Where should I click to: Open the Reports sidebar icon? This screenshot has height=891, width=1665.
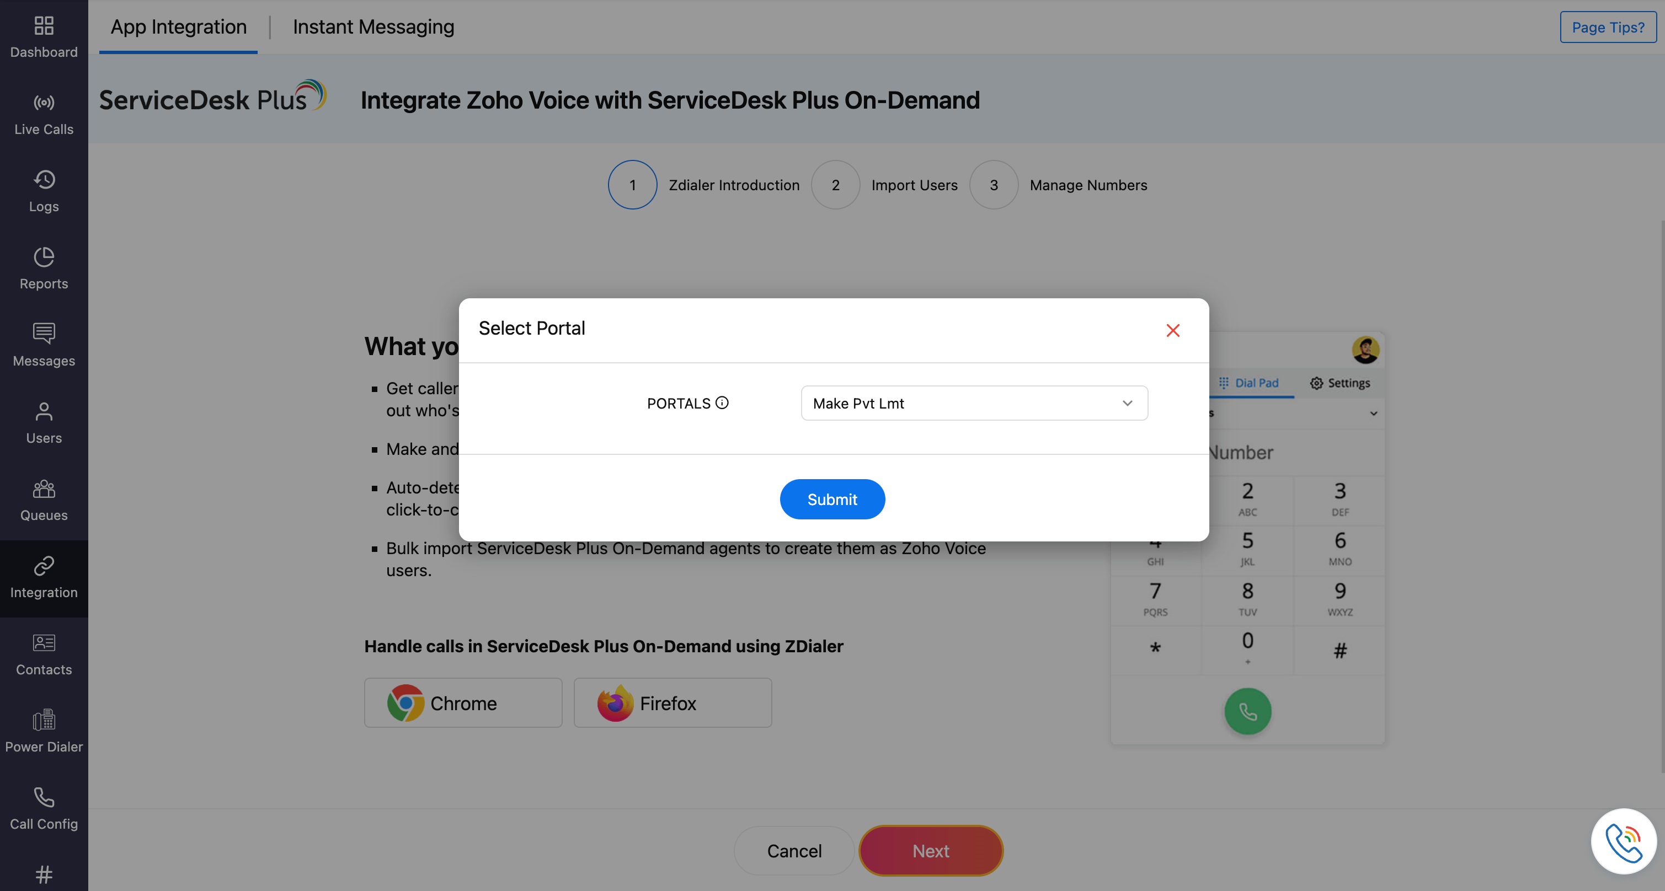tap(43, 268)
